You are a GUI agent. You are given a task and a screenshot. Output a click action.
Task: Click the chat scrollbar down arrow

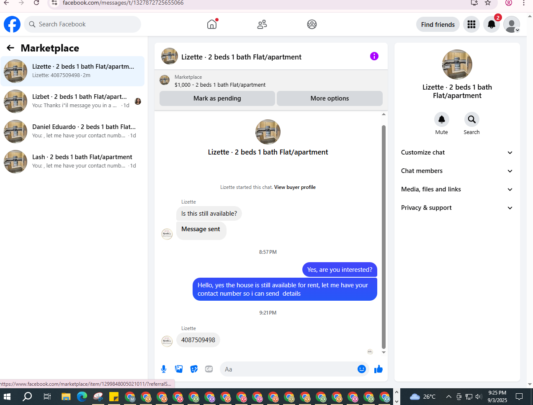pos(384,353)
